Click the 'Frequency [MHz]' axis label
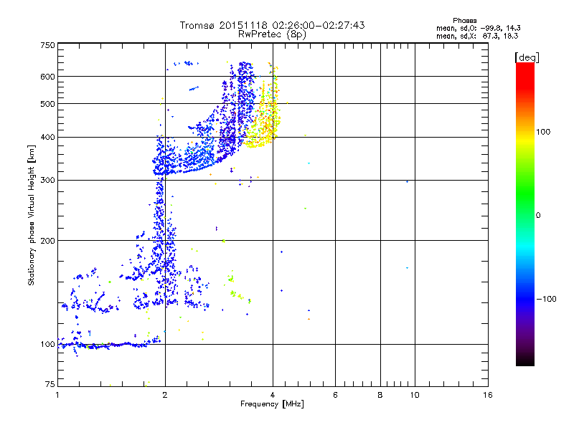 272,404
